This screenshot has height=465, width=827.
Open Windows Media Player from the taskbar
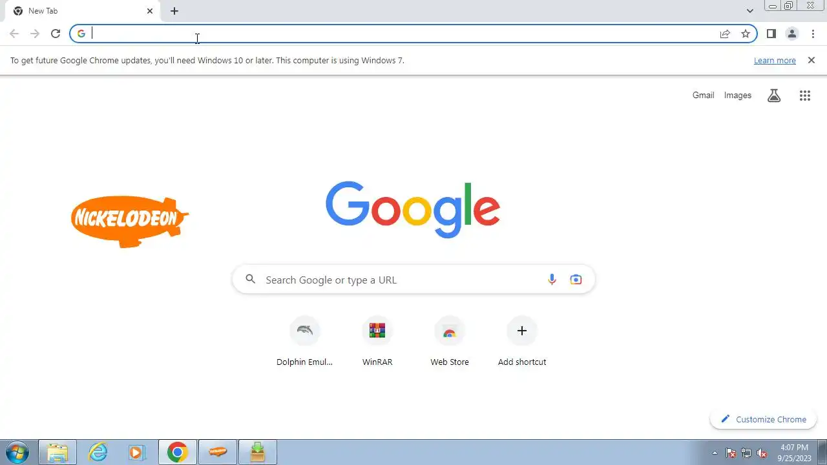click(x=137, y=452)
